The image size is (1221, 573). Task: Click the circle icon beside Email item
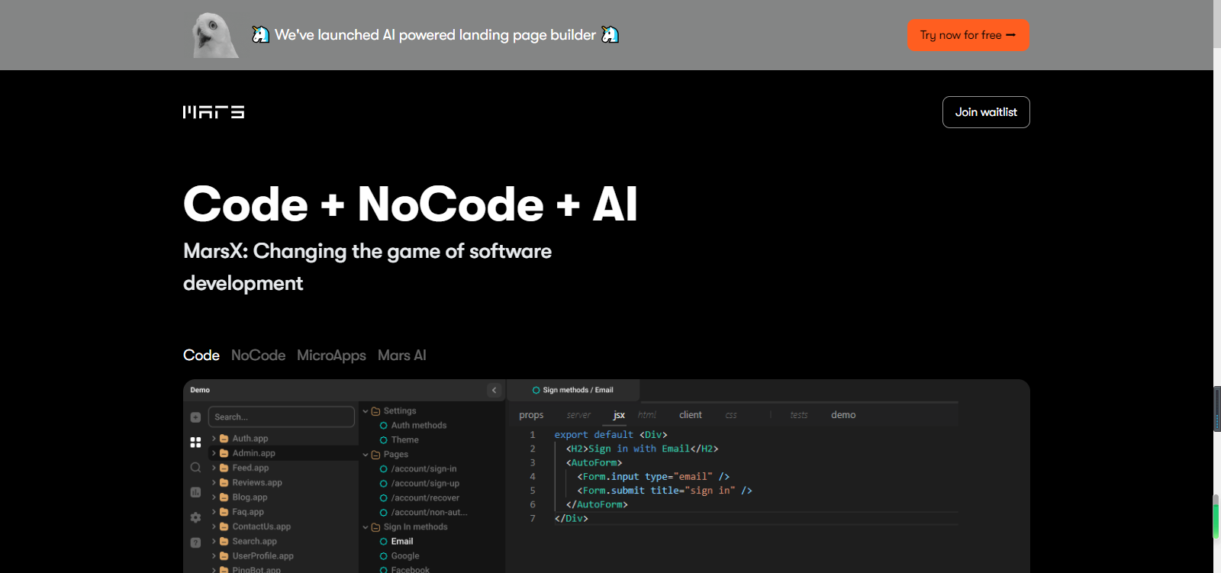(x=384, y=542)
